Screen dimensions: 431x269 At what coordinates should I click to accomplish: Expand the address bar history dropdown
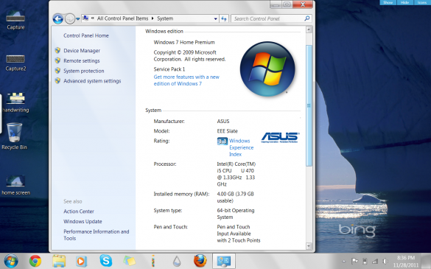(215, 18)
